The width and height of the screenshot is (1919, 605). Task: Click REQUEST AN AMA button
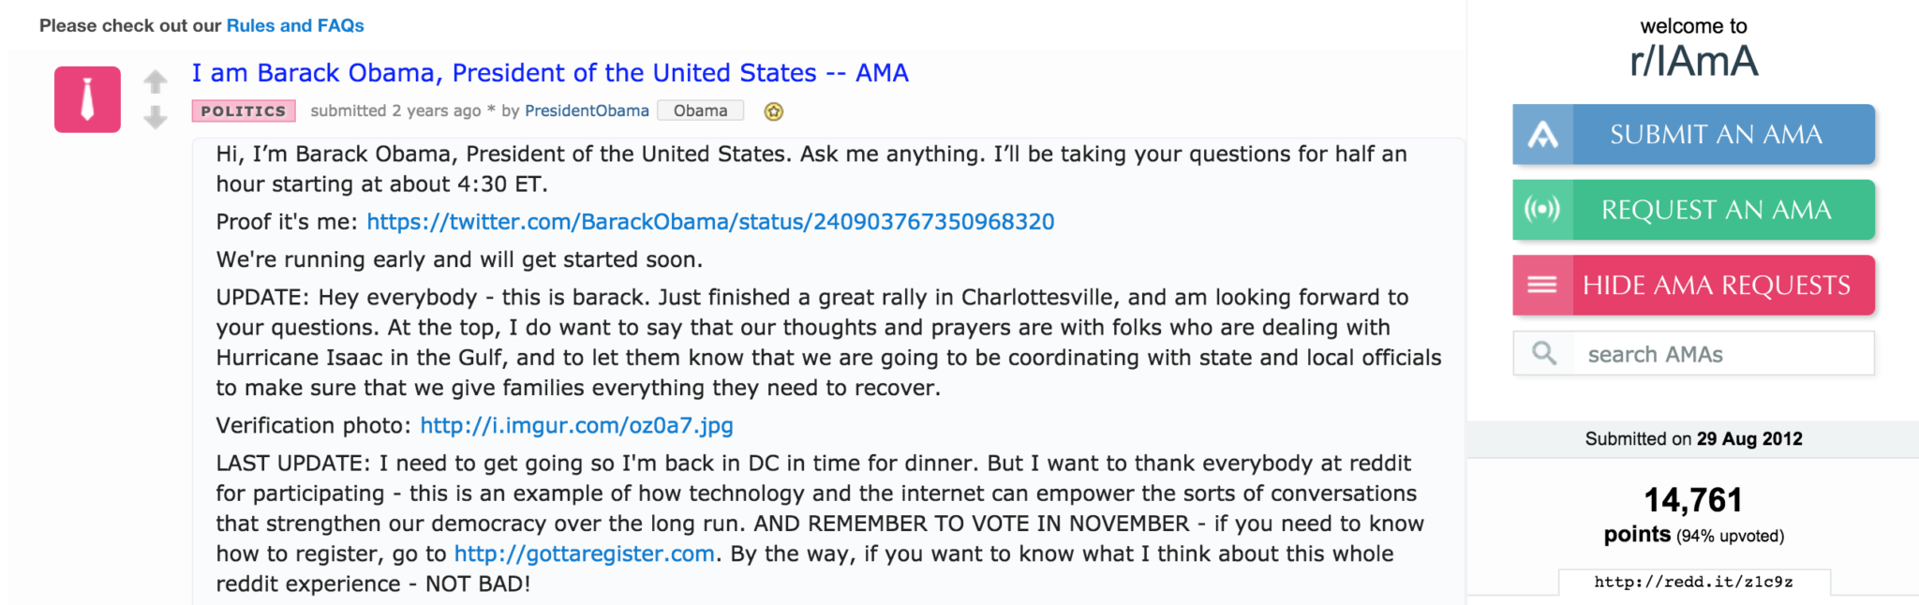tap(1694, 210)
